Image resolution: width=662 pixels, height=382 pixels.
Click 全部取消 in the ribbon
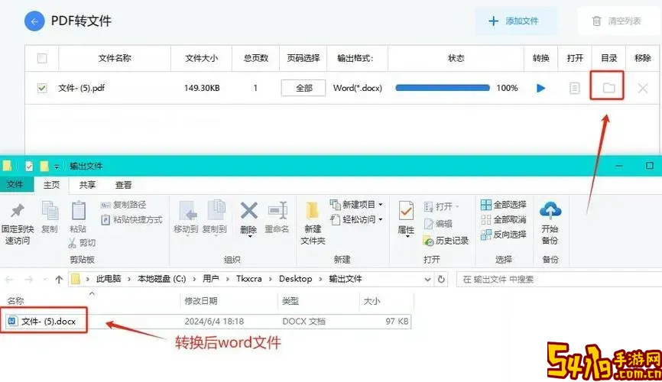(x=503, y=219)
